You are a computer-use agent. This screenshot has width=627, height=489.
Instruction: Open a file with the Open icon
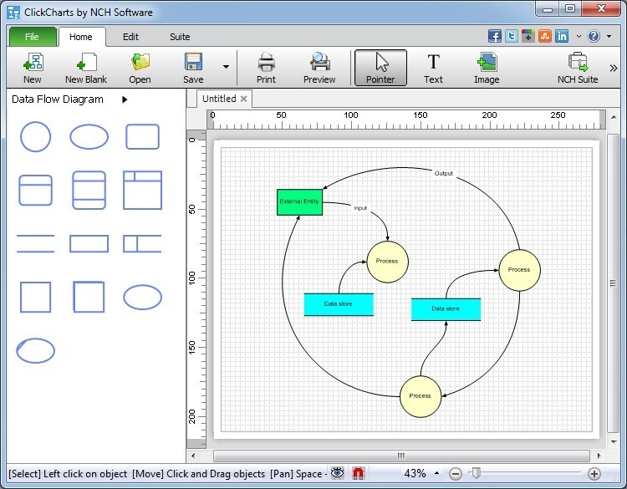coord(140,68)
